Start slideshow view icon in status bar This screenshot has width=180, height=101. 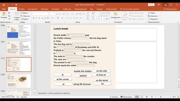152,97
